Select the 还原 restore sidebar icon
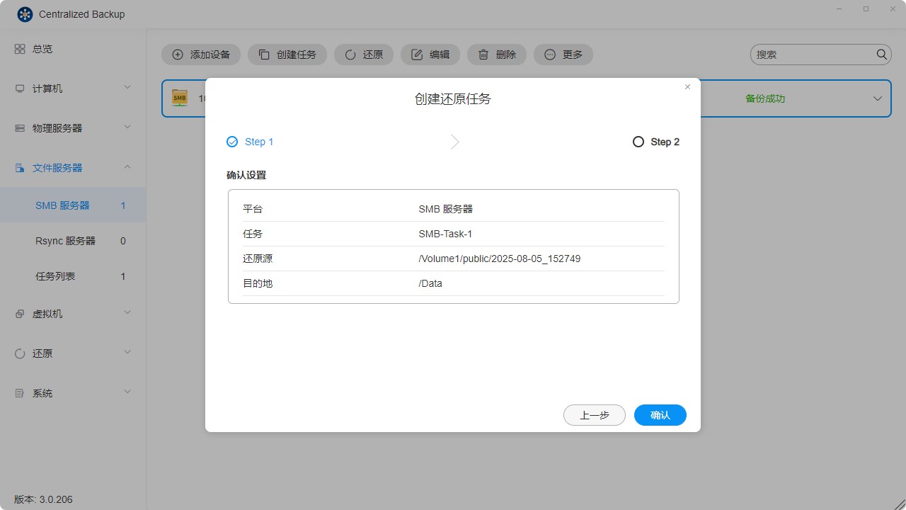Viewport: 906px width, 510px height. tap(19, 353)
